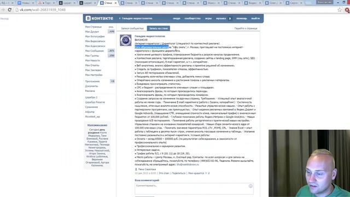Click the VKontakte logo in header

100,18
